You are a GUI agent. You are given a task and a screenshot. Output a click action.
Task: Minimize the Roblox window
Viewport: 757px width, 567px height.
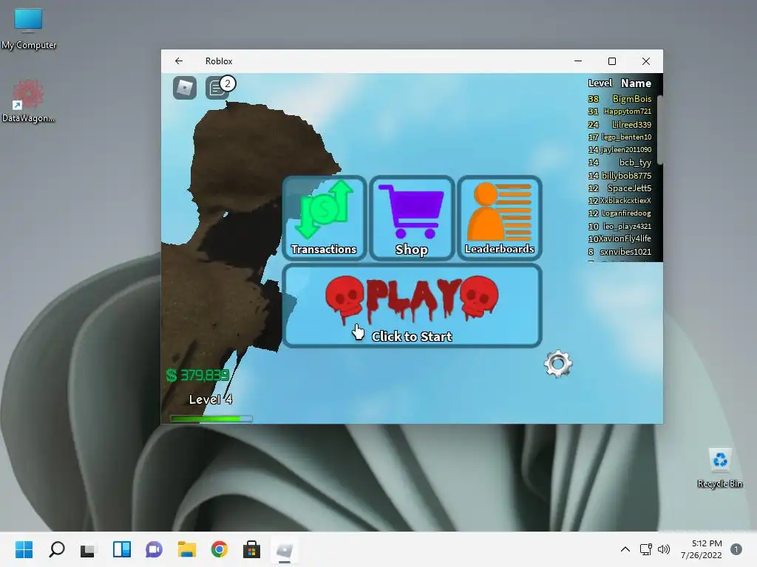(578, 61)
